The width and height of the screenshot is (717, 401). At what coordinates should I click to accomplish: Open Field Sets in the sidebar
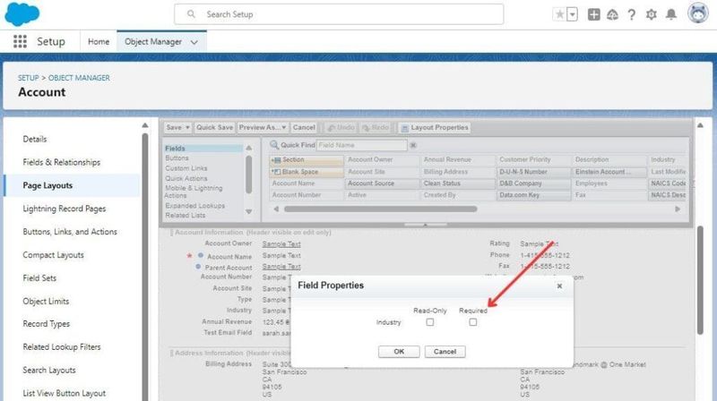point(39,277)
